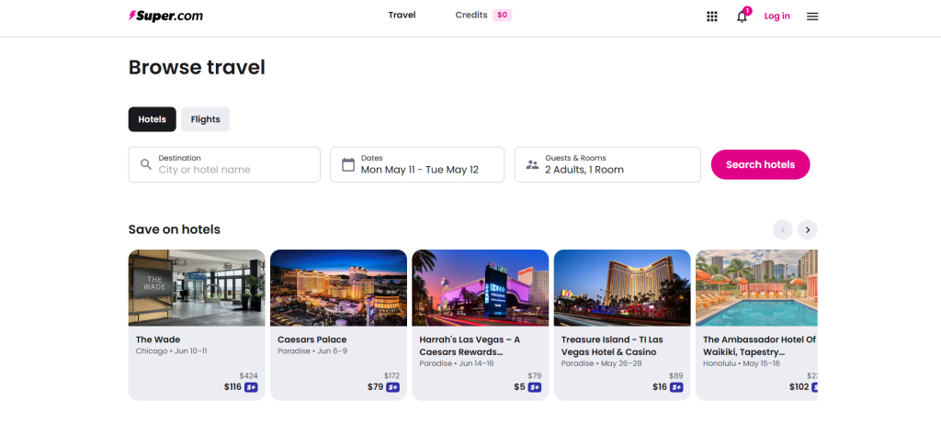Screen dimensions: 941x445
Task: Open The Wade hotel photo
Action: 197,288
